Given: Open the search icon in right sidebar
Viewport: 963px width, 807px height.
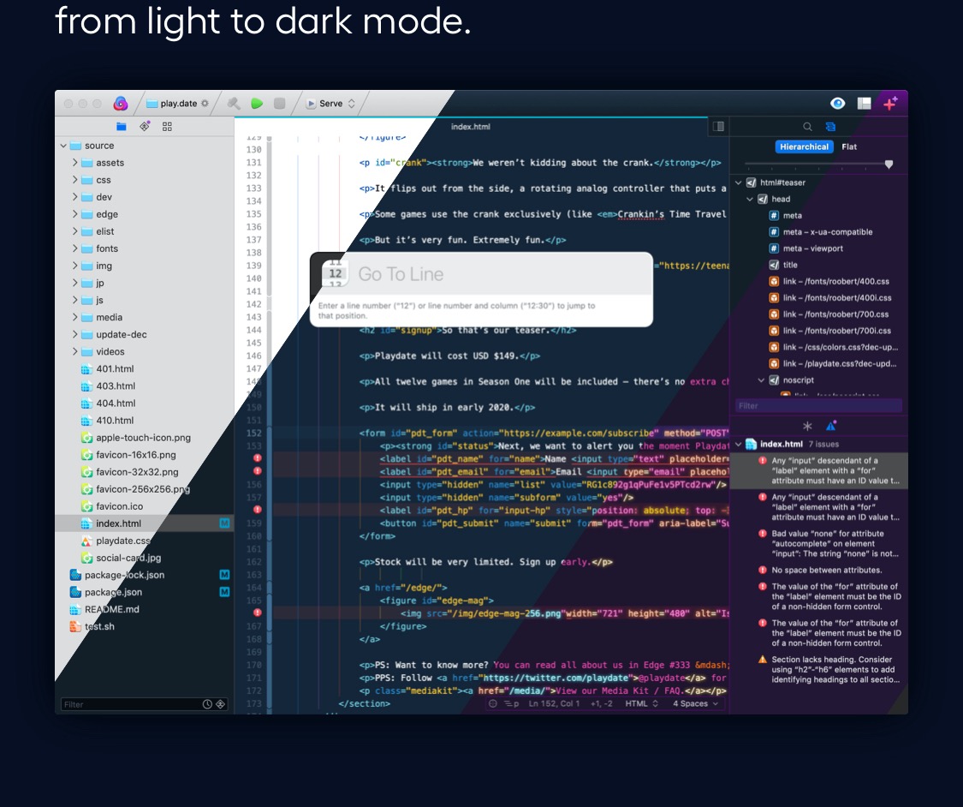Looking at the screenshot, I should click(807, 127).
